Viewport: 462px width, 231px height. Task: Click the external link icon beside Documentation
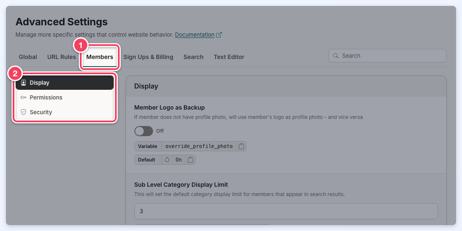[x=219, y=35]
